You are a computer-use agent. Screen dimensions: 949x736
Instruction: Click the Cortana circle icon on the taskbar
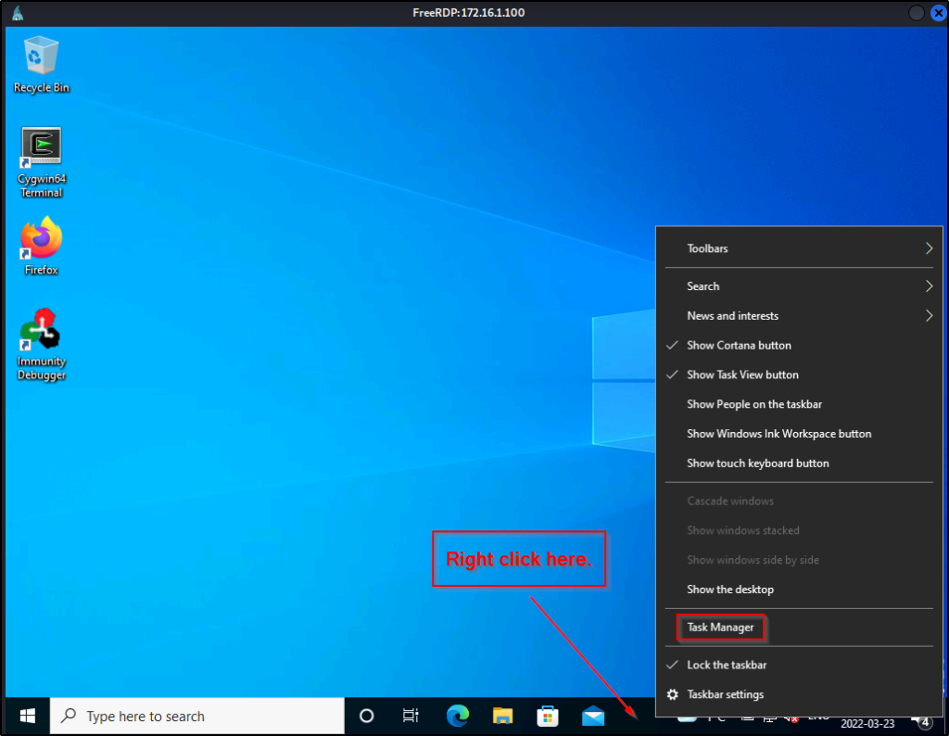366,716
